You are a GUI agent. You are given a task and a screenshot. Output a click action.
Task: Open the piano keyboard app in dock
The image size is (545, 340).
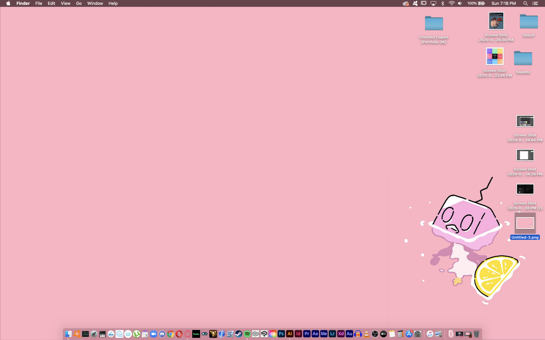pyautogui.click(x=103, y=334)
